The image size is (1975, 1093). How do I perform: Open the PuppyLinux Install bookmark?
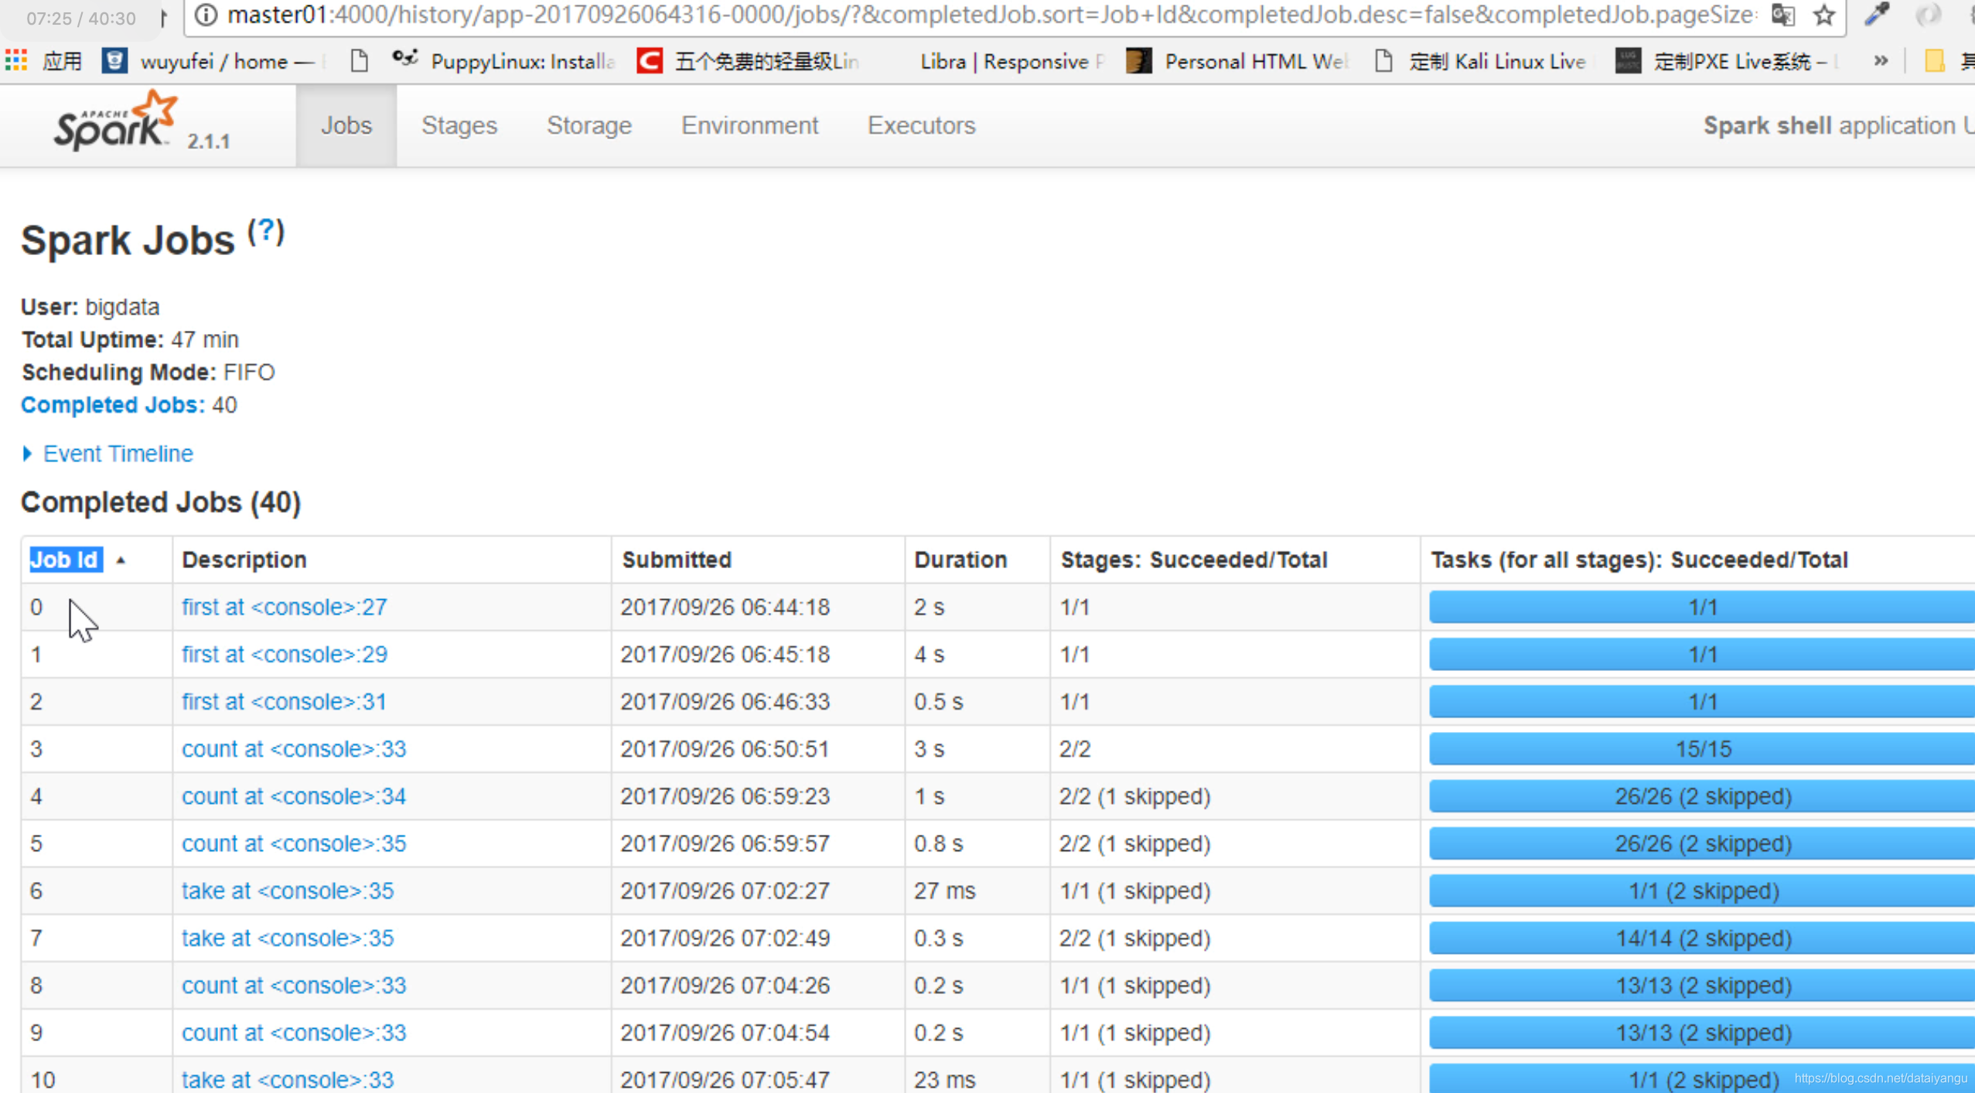point(503,61)
